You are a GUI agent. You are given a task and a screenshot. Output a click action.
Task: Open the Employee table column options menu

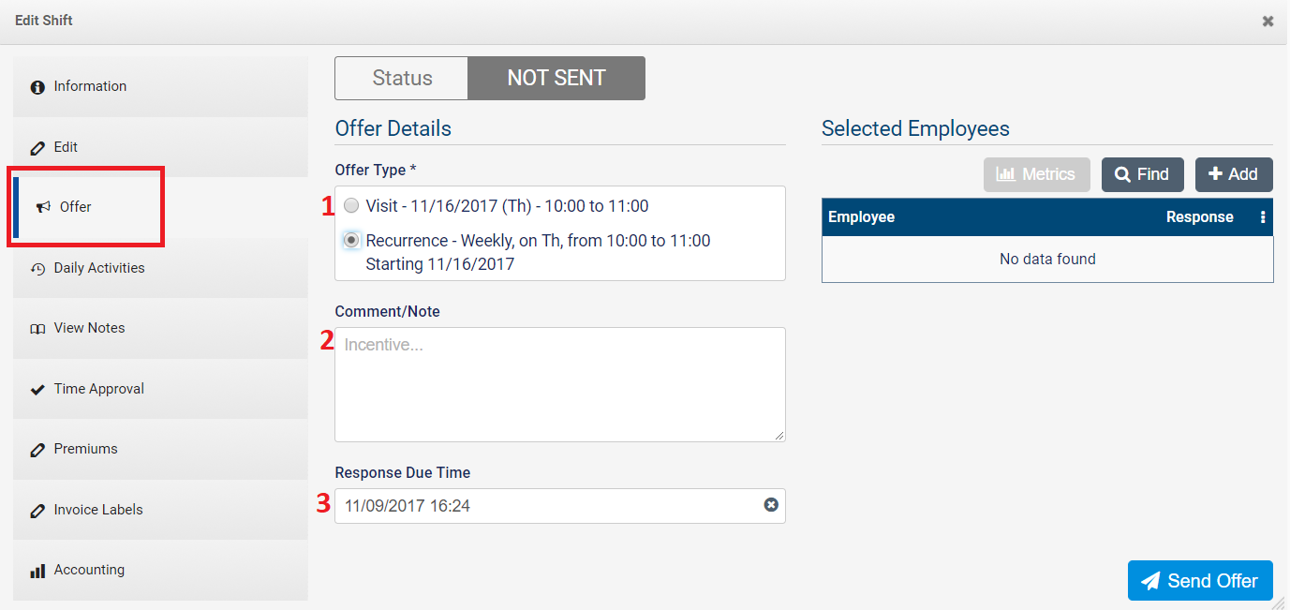pos(1262,217)
